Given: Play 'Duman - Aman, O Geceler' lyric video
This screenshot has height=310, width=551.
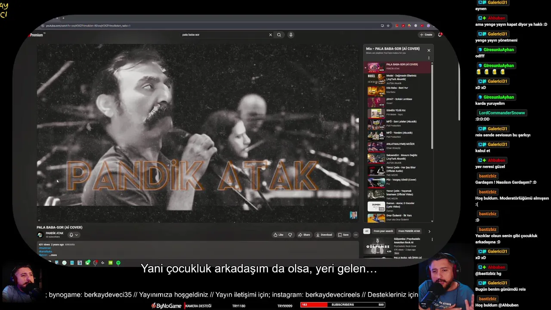Looking at the screenshot, I should [398, 206].
